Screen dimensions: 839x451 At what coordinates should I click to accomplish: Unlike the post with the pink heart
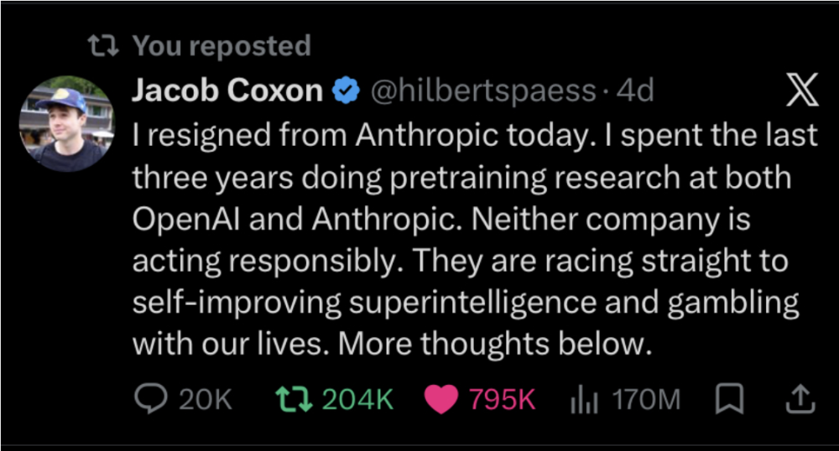pyautogui.click(x=441, y=399)
